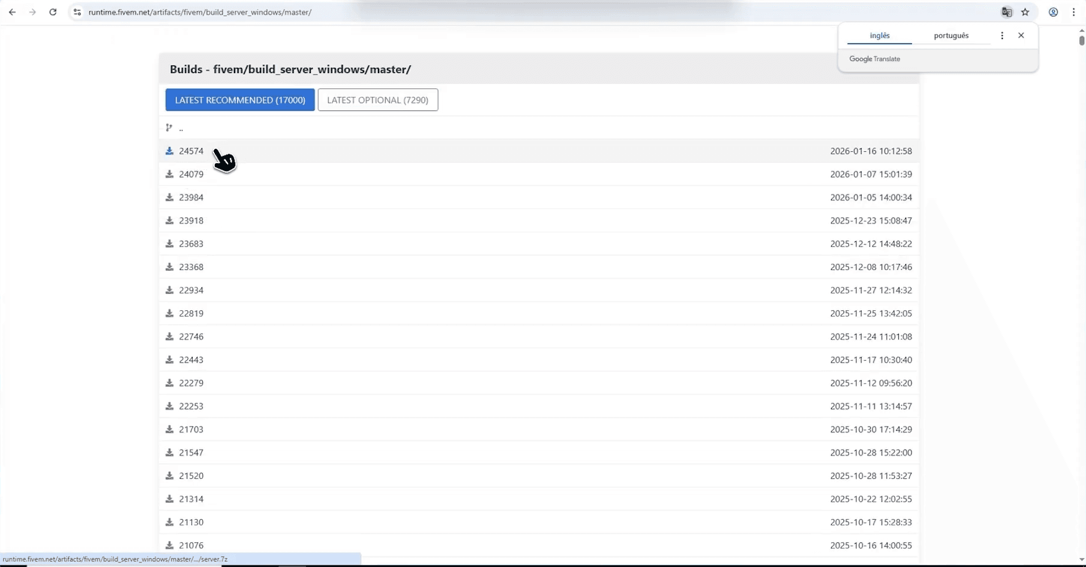This screenshot has width=1086, height=567.
Task: Click the download icon for build 21130
Action: pos(169,522)
